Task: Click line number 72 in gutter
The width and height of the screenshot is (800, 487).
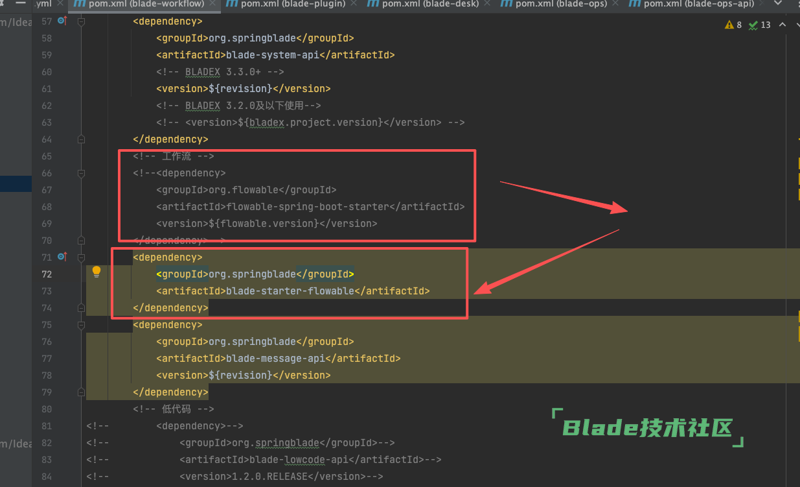Action: coord(46,274)
